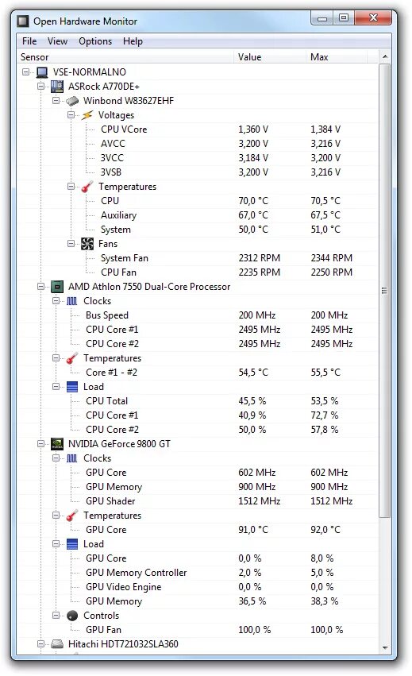Image resolution: width=412 pixels, height=676 pixels.
Task: Click the Winbond W83627EHF chip icon
Action: click(72, 101)
